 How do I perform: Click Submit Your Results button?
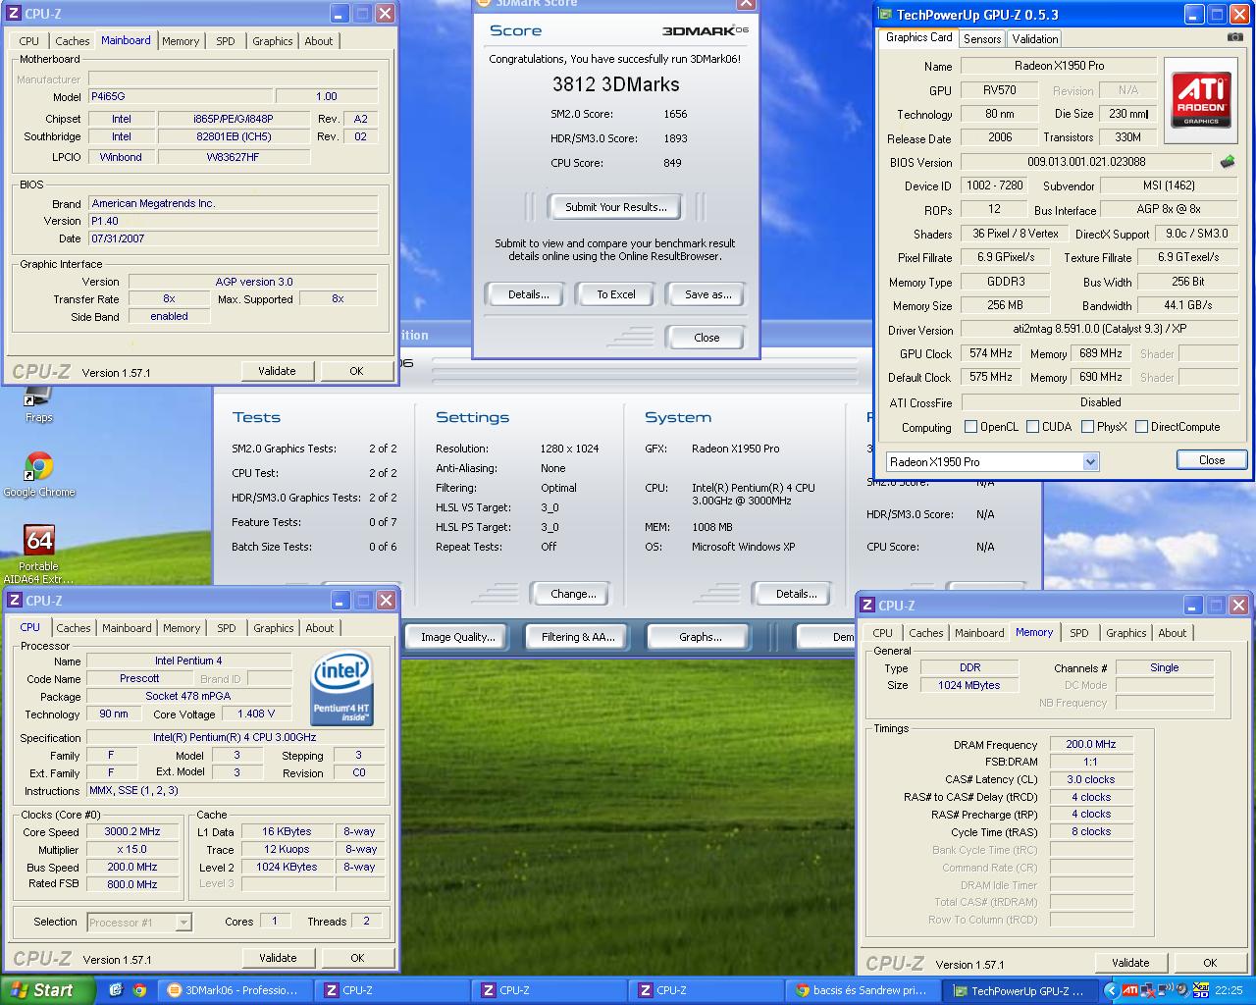(x=616, y=207)
